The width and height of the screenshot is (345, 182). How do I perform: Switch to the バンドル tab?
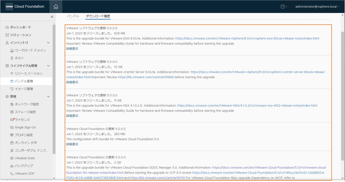click(x=73, y=16)
